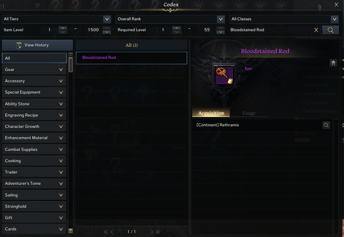This screenshot has height=237, width=344.
Task: Click the magnifier search button beside Bloodstained Rod
Action: pyautogui.click(x=330, y=30)
